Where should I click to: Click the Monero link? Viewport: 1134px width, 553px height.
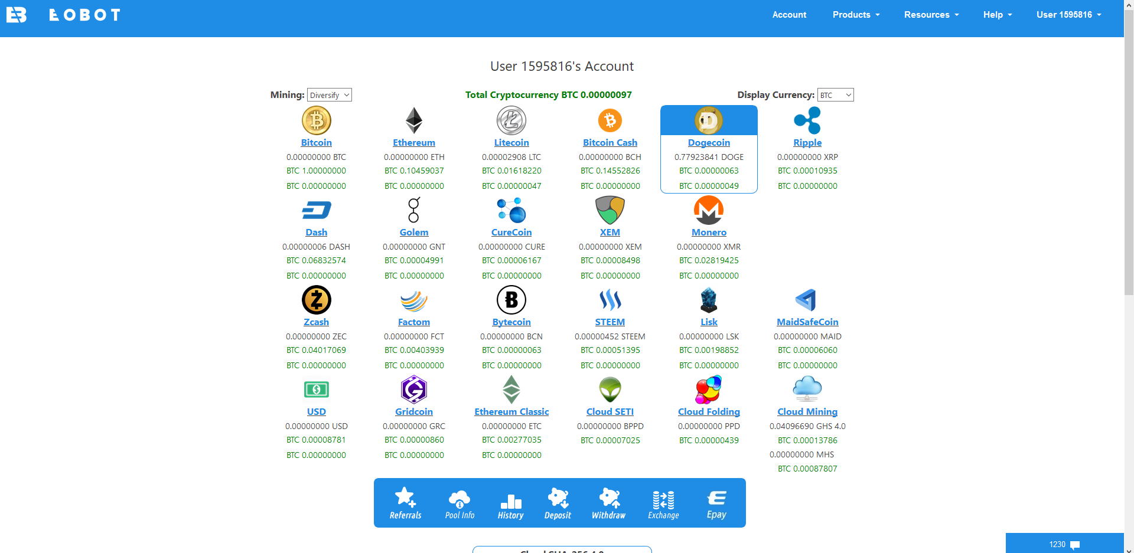coord(709,233)
